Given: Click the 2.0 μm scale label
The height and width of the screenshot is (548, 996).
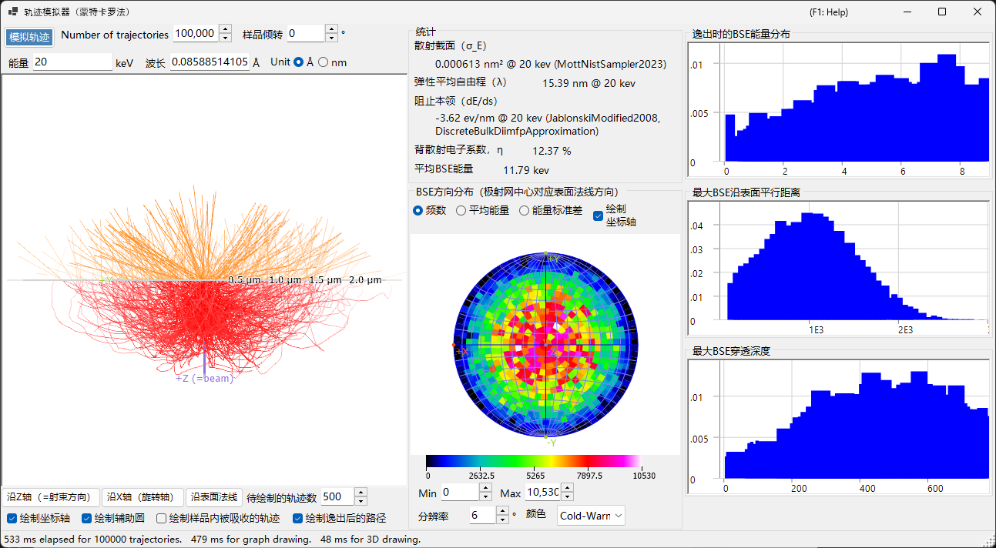Looking at the screenshot, I should click(365, 280).
